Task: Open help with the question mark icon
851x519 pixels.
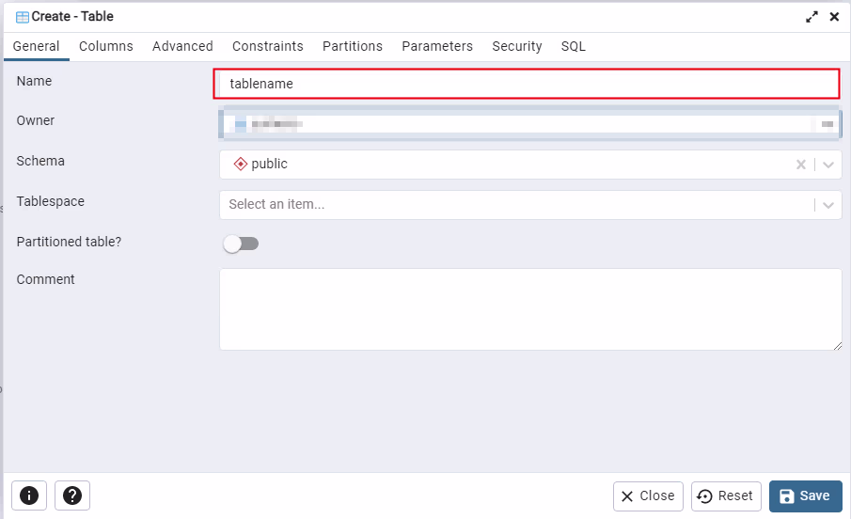Action: click(72, 495)
